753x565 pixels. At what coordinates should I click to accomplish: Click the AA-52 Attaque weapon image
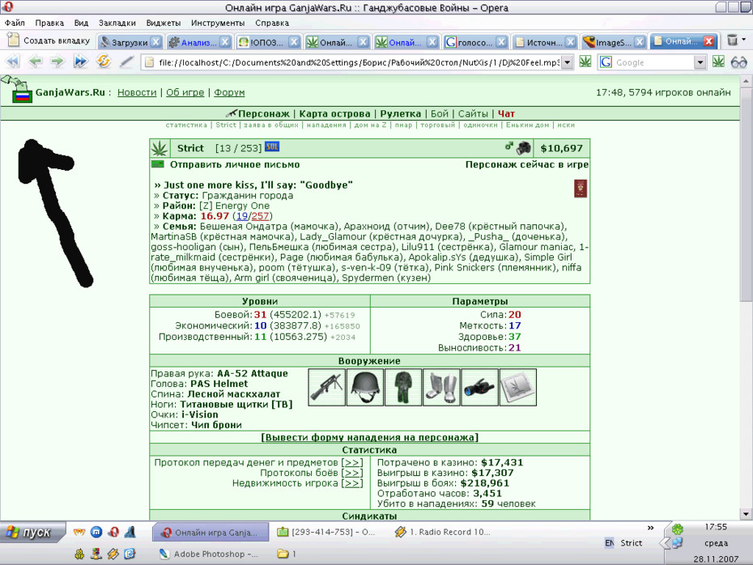tap(326, 388)
